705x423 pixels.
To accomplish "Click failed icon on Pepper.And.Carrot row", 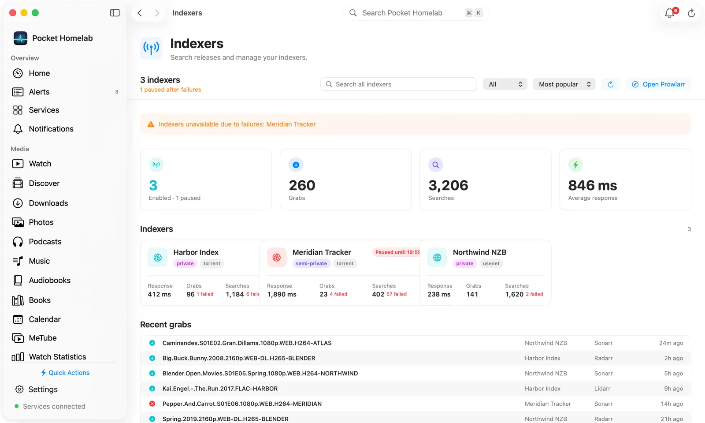I will (x=152, y=404).
